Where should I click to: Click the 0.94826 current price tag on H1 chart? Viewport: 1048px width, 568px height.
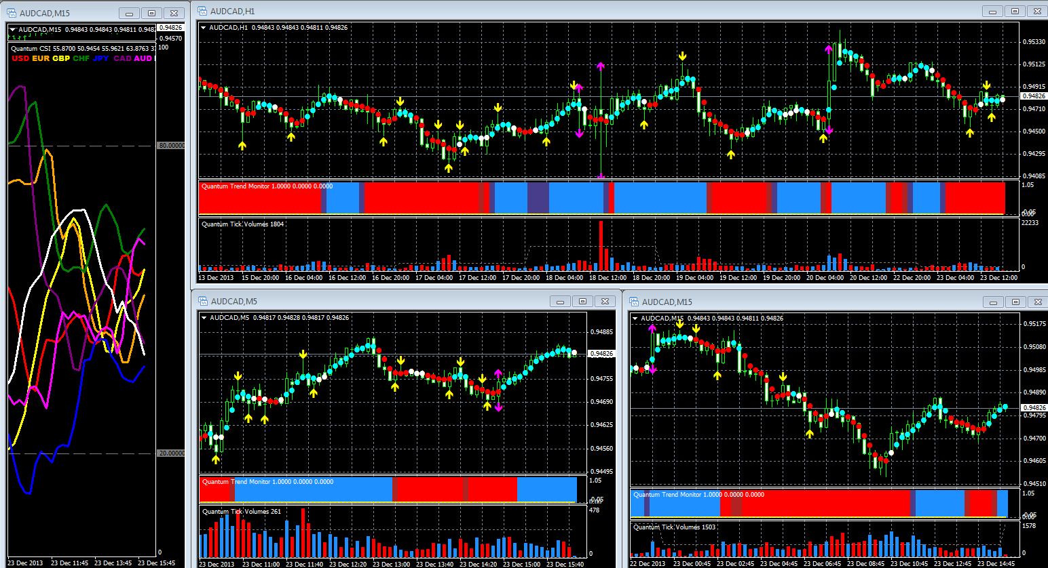pos(1033,96)
